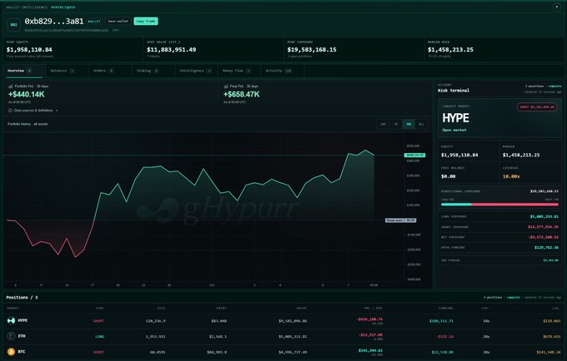
Task: Click the Free Balance $0.00 value
Action: pos(449,176)
